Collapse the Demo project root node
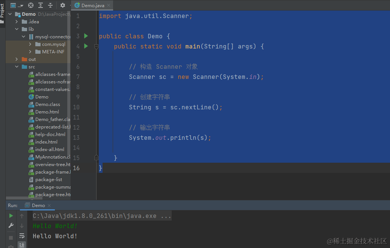The height and width of the screenshot is (248, 390). [x=10, y=14]
